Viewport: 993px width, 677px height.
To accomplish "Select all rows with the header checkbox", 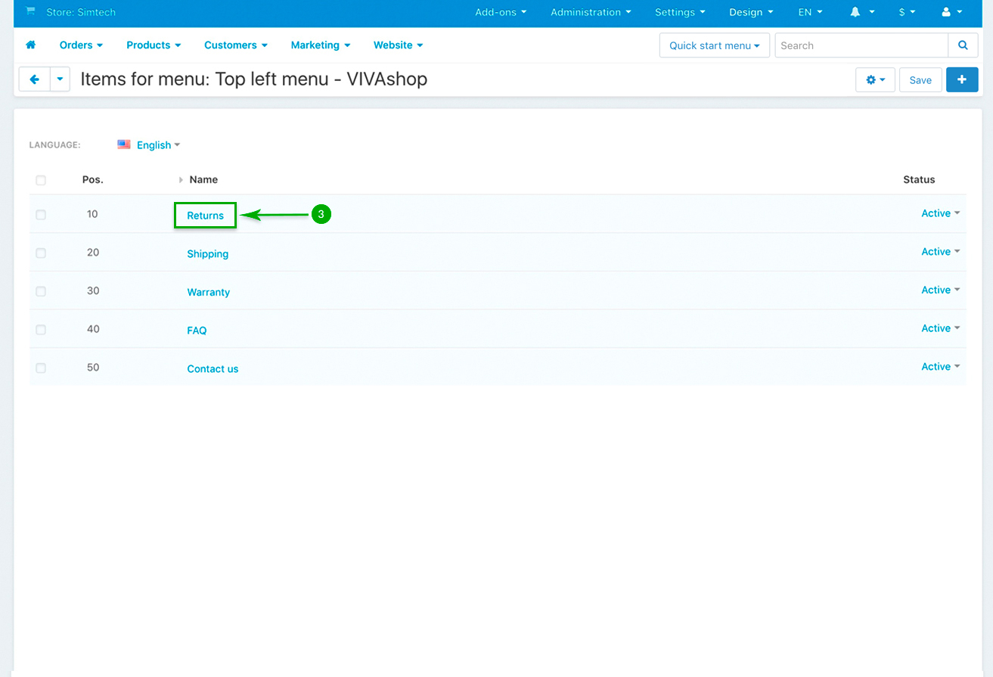I will 40,180.
